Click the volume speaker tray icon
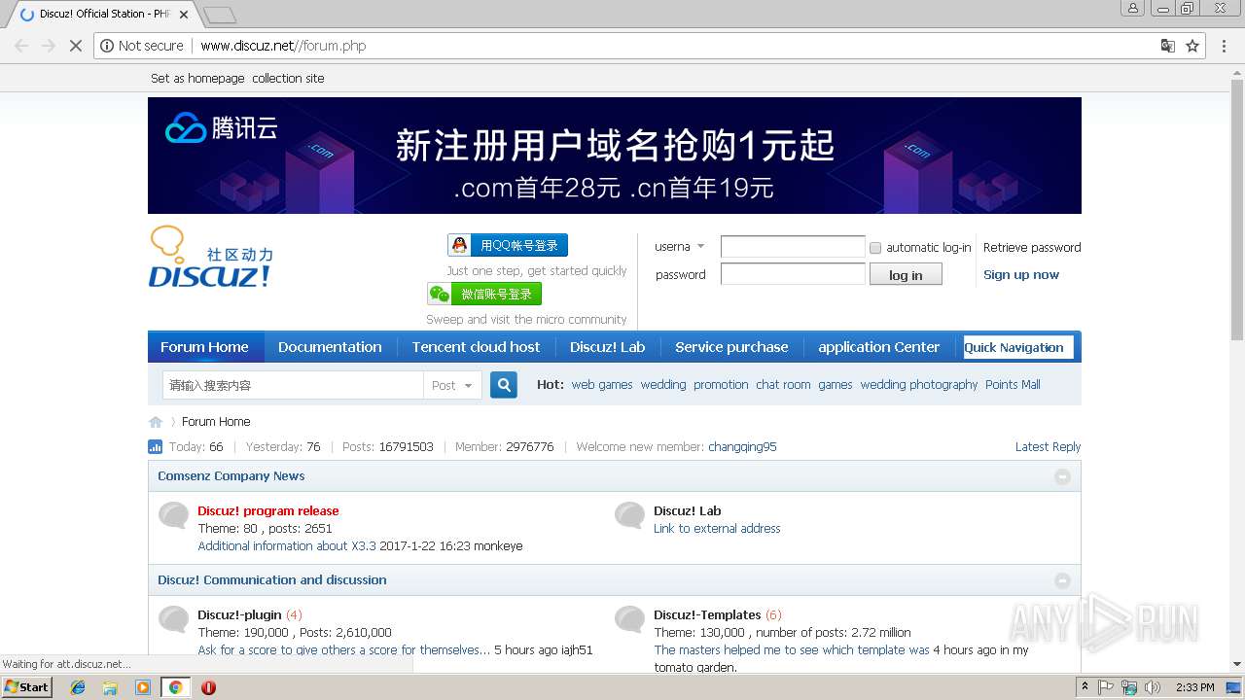 click(x=1152, y=687)
